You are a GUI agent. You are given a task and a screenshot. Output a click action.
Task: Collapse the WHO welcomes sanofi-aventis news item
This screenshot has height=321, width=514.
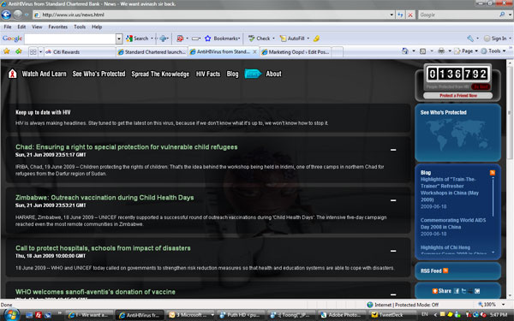tap(393, 294)
